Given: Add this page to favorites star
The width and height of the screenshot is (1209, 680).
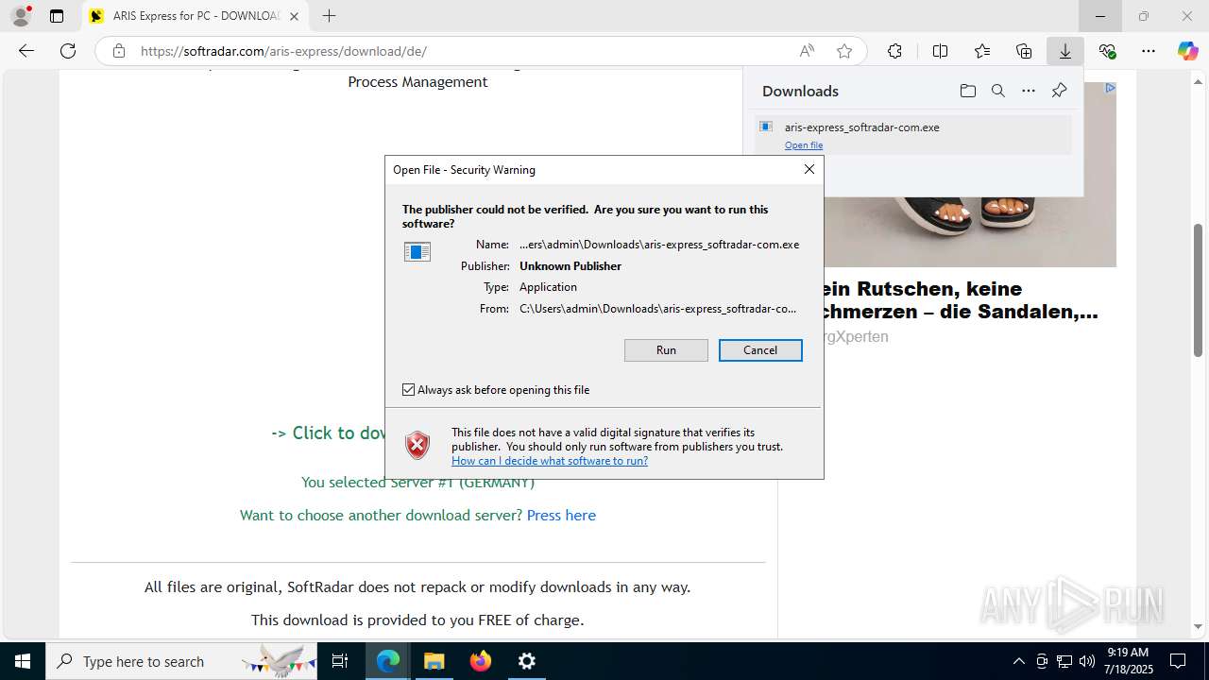Looking at the screenshot, I should point(844,51).
